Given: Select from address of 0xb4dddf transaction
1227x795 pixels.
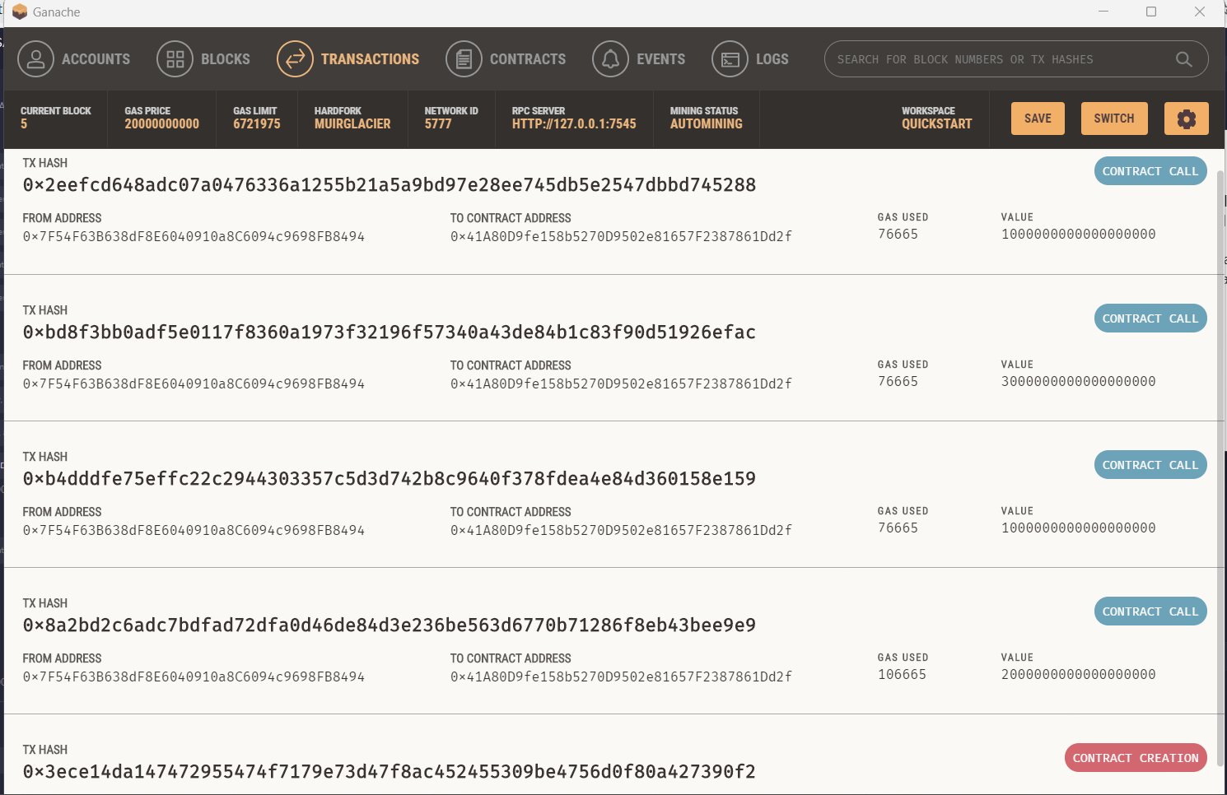Looking at the screenshot, I should 194,531.
